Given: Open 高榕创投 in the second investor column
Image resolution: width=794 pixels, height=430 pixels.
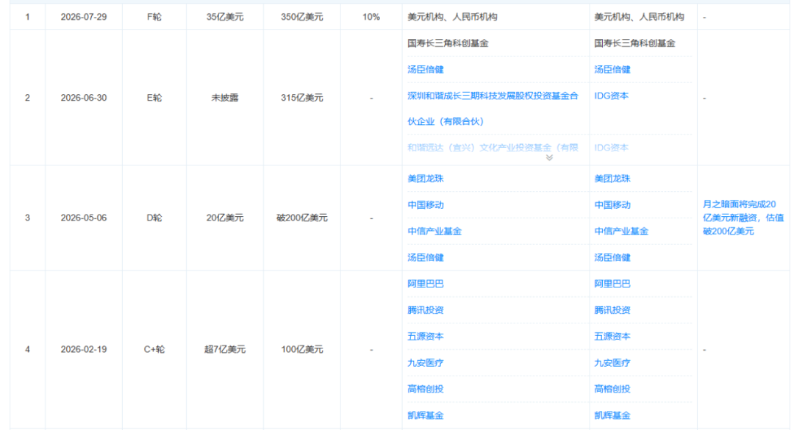Looking at the screenshot, I should (612, 389).
